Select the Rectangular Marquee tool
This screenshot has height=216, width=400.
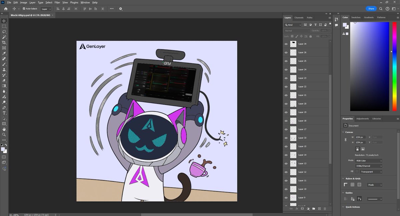[x=4, y=26]
